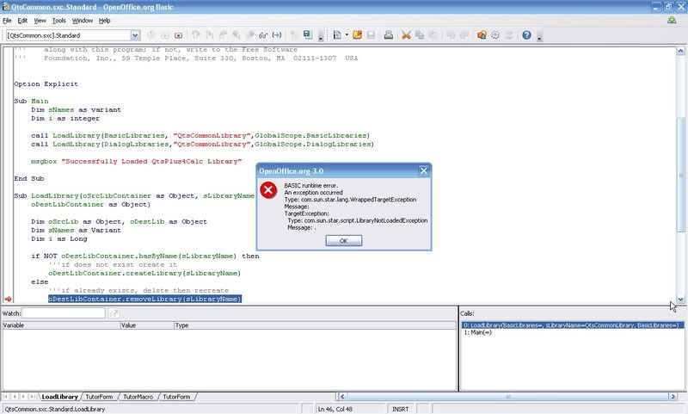Open OpenOffice Help via question mark icon
Image resolution: width=688 pixels, height=414 pixels.
[x=526, y=35]
